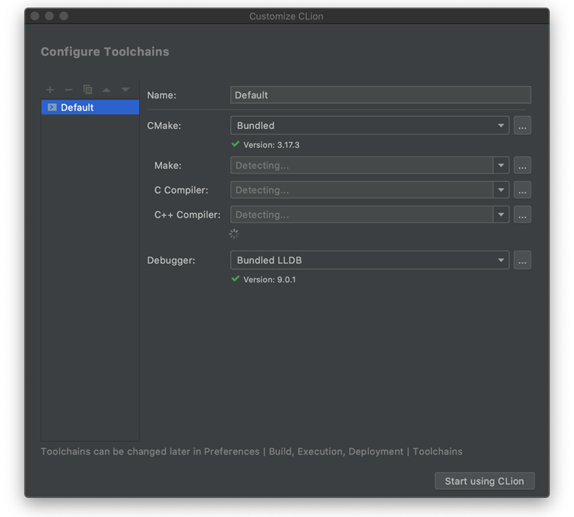
Task: Click the Name input field
Action: [381, 95]
